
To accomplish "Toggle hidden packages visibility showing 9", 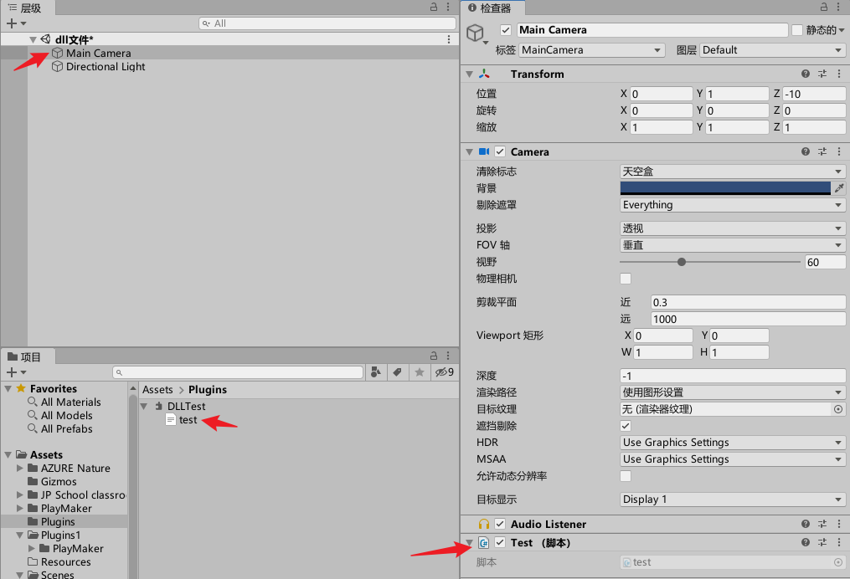I will [445, 372].
